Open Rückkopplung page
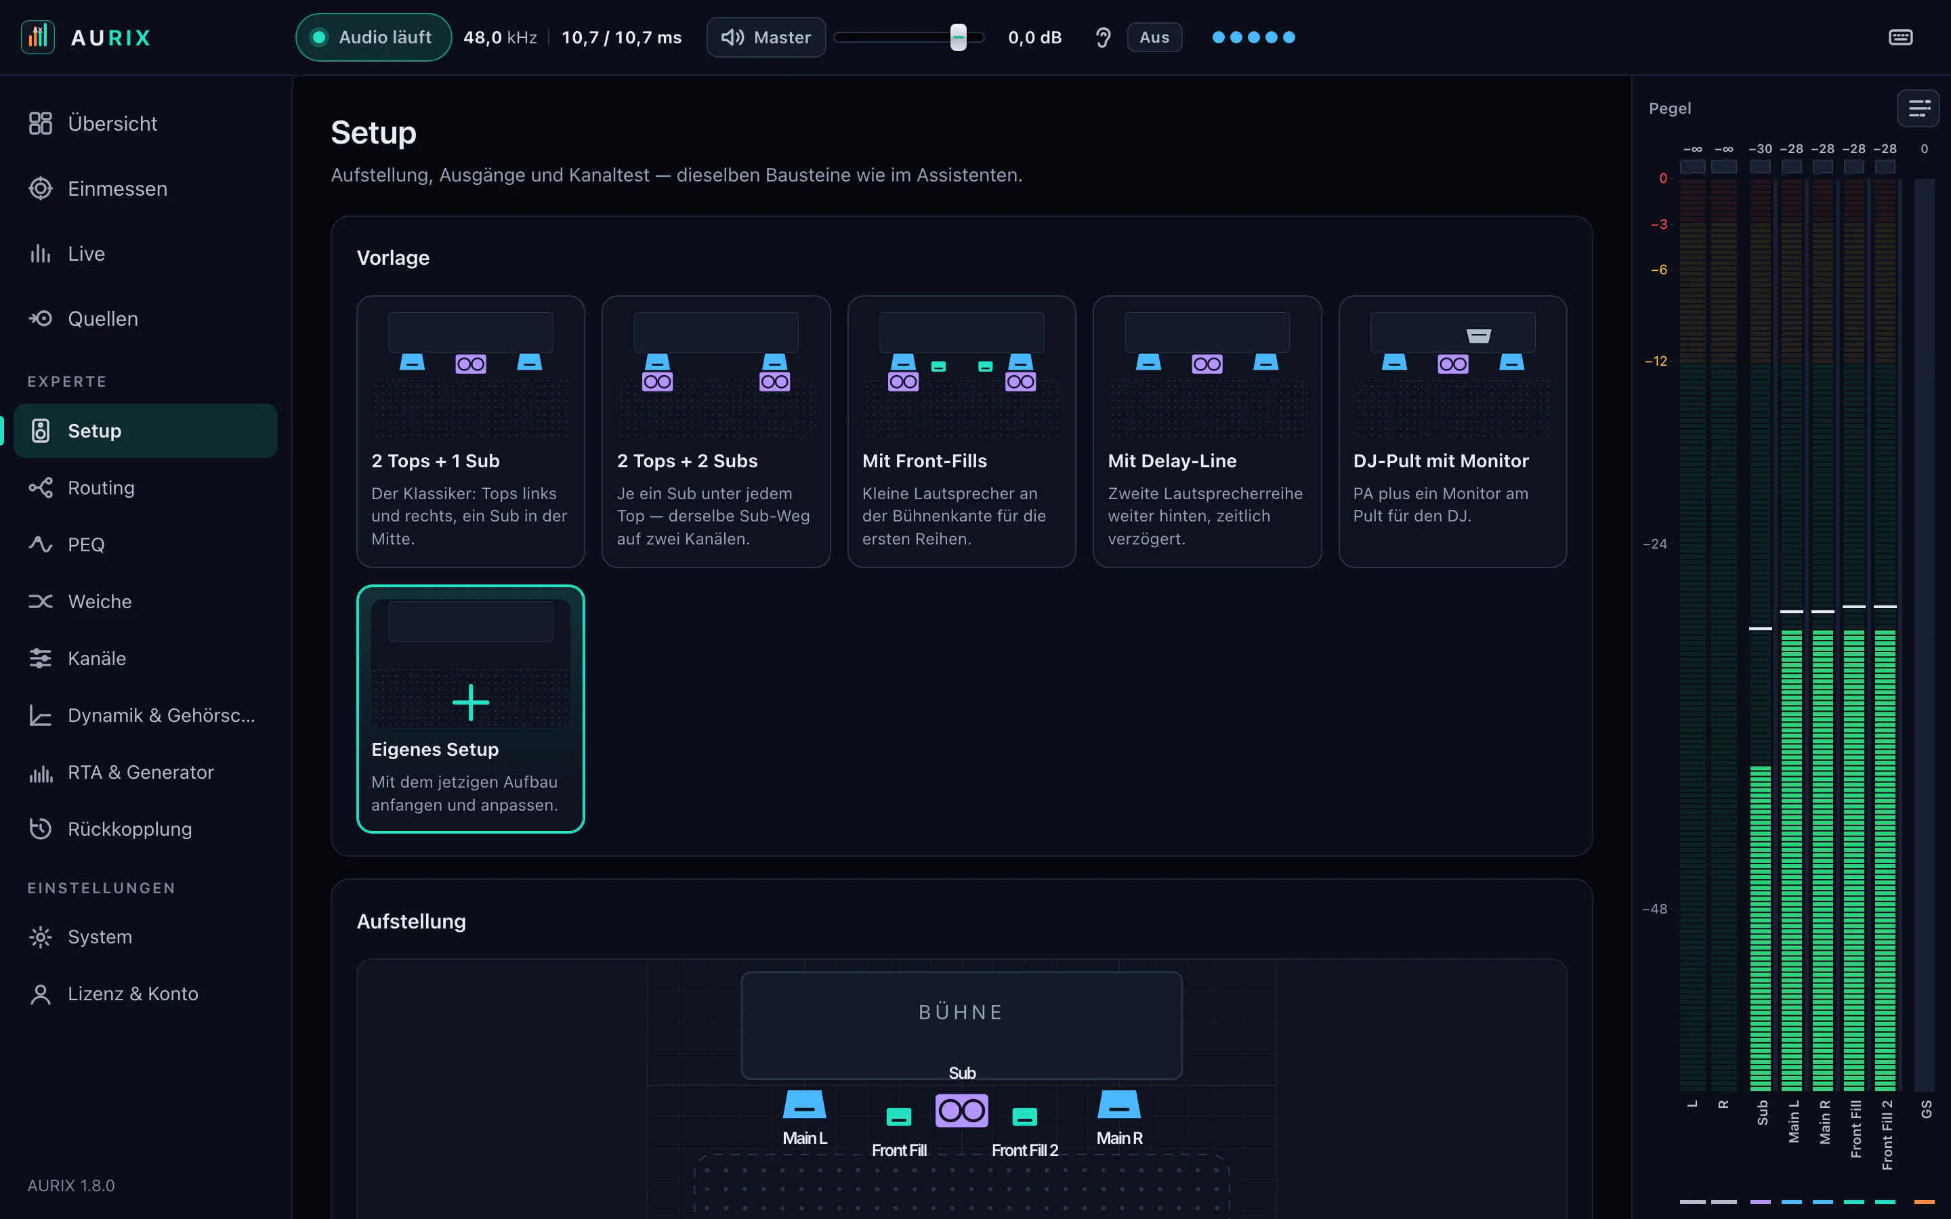Image resolution: width=1951 pixels, height=1219 pixels. click(146, 829)
